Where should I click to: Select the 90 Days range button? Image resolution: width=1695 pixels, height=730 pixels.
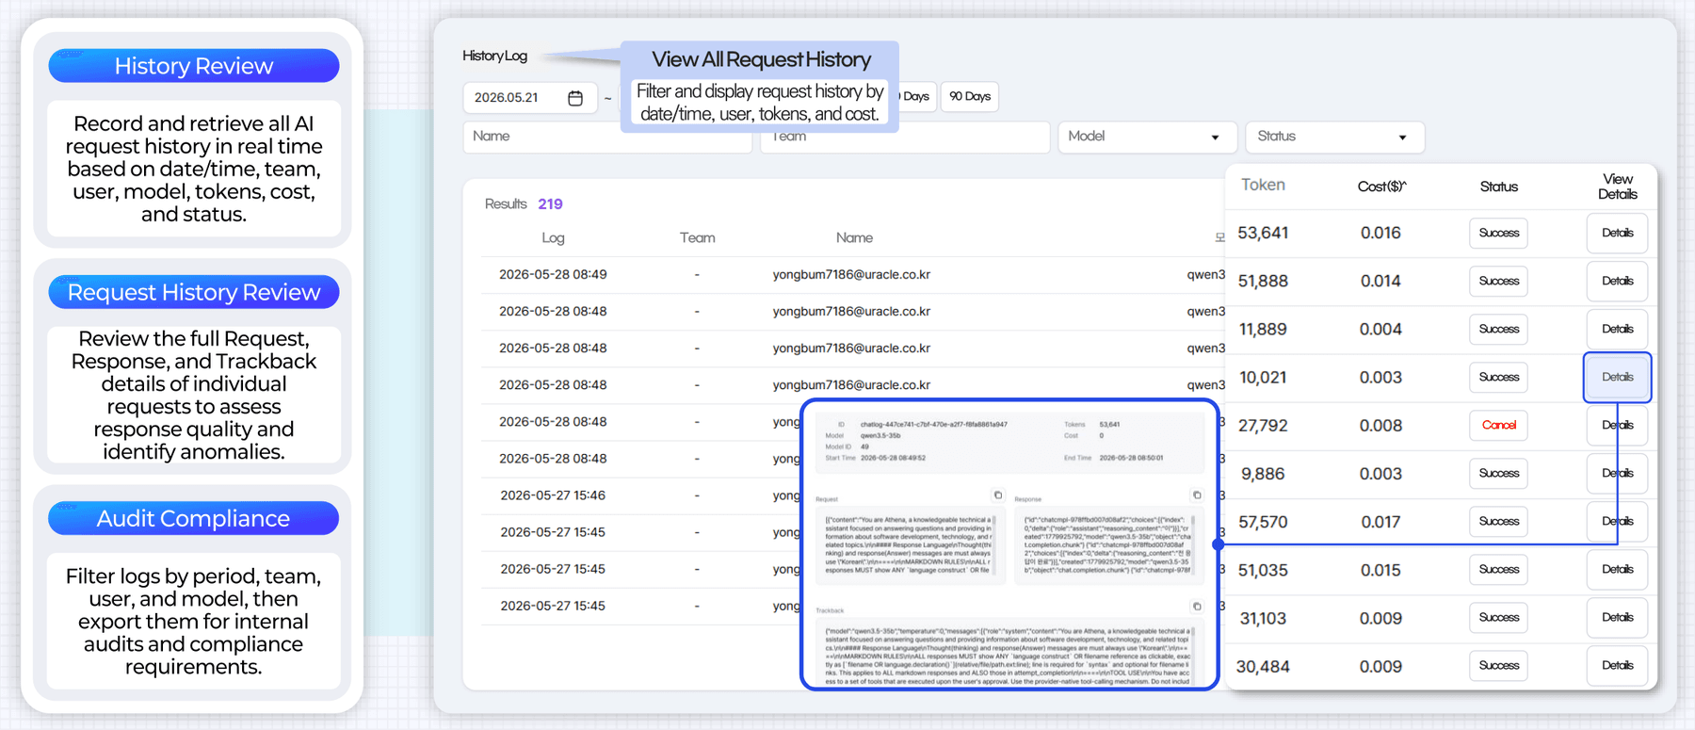(969, 96)
